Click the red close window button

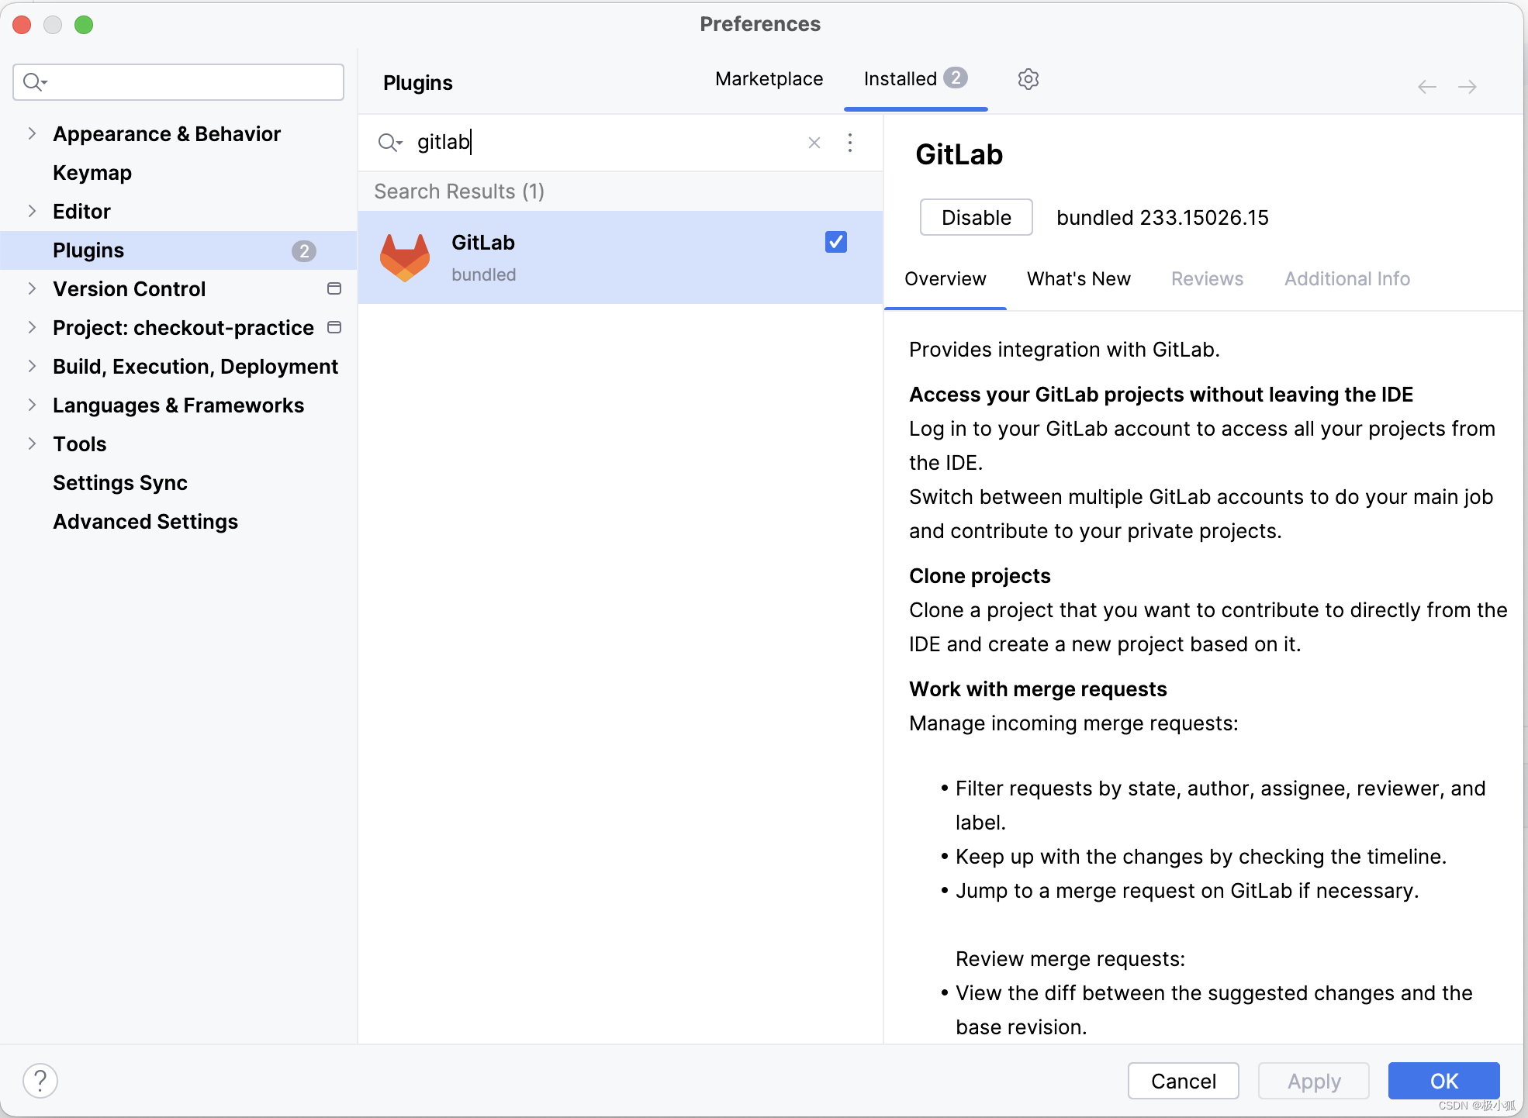pos(22,25)
